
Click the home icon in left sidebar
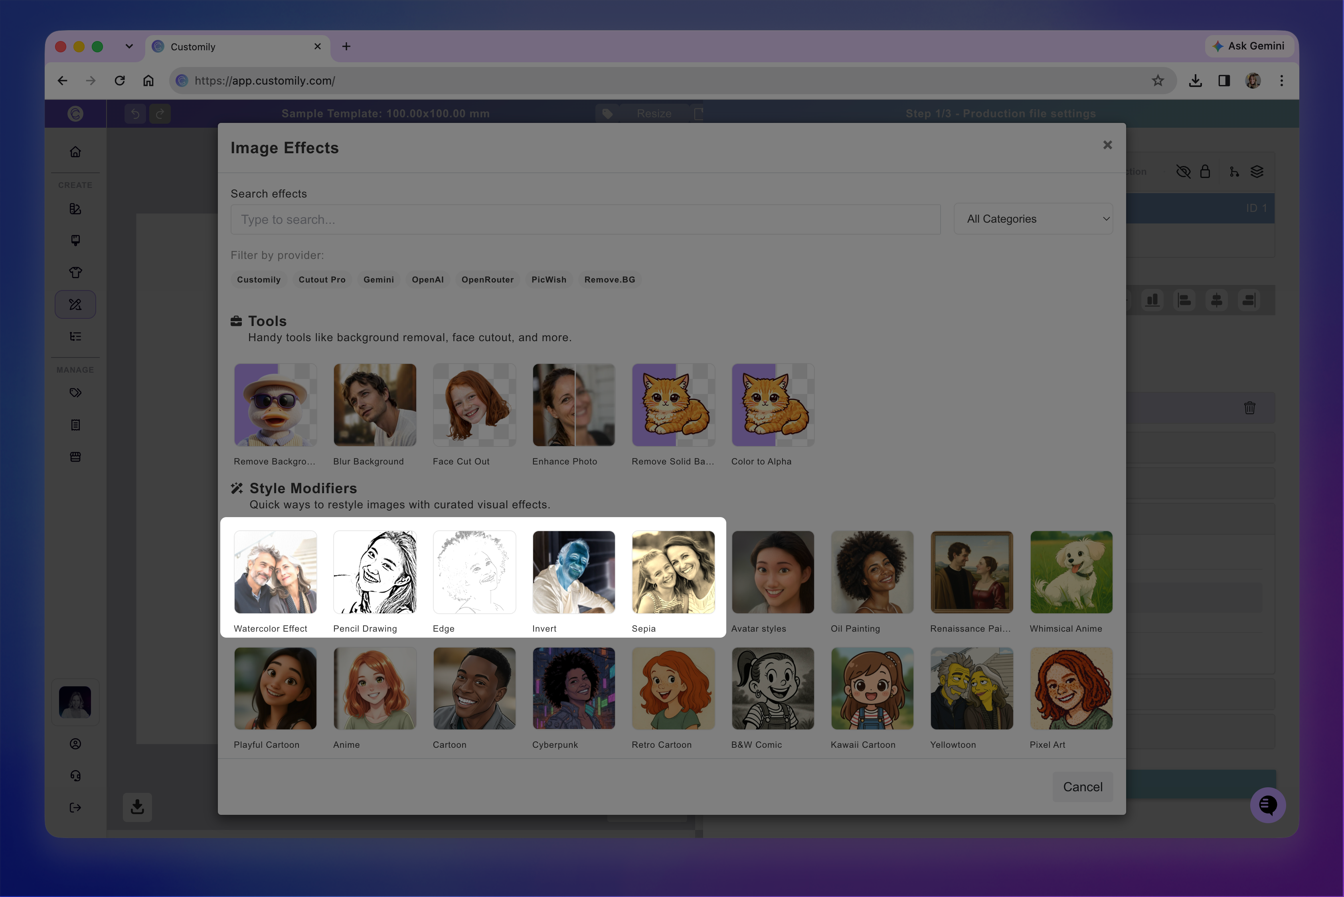pos(75,152)
